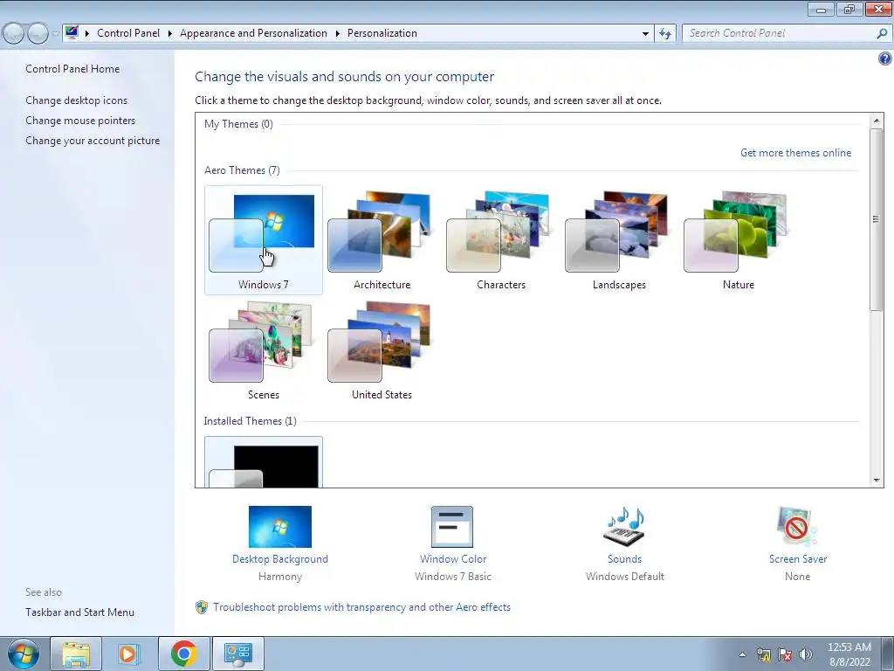Apply the Characters theme
The image size is (894, 671).
point(500,239)
